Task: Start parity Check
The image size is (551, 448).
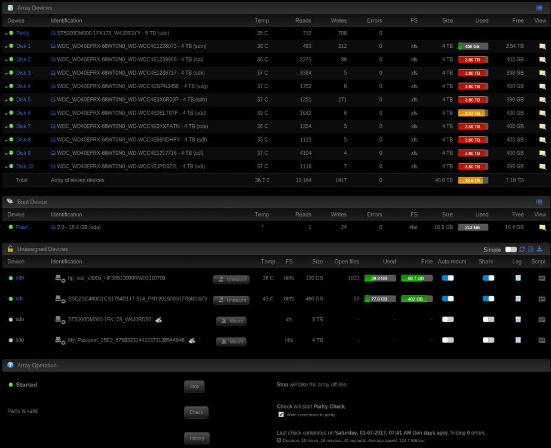Action: click(196, 412)
